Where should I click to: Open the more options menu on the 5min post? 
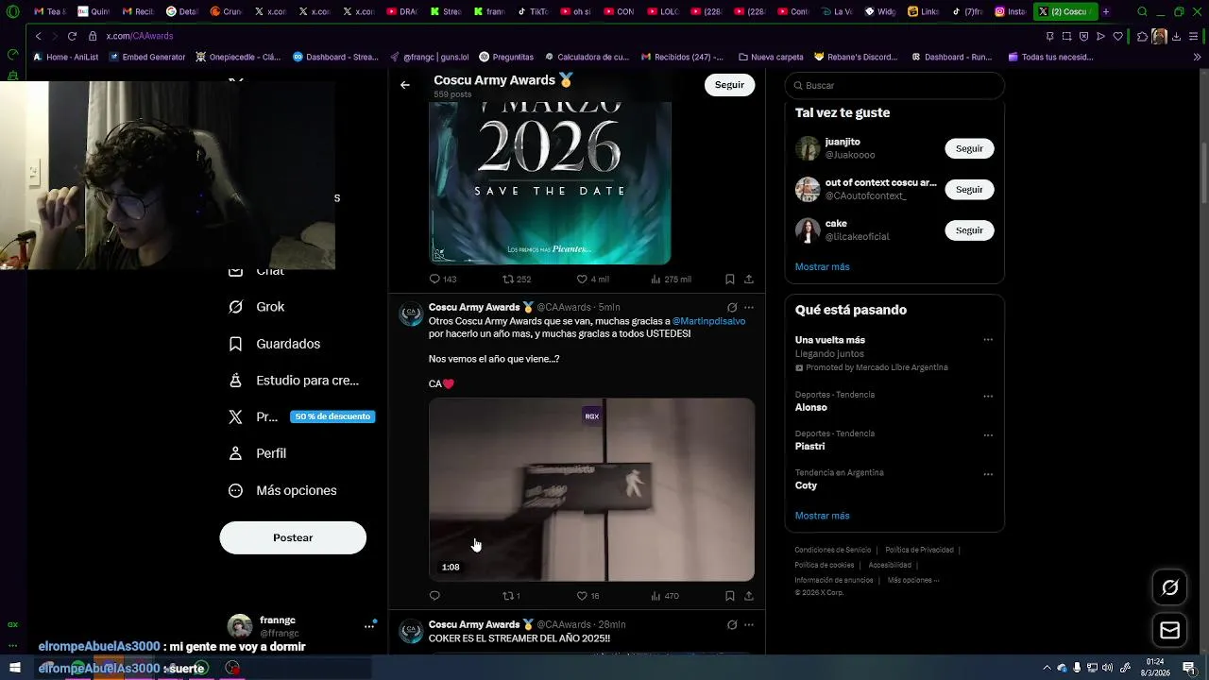749,307
